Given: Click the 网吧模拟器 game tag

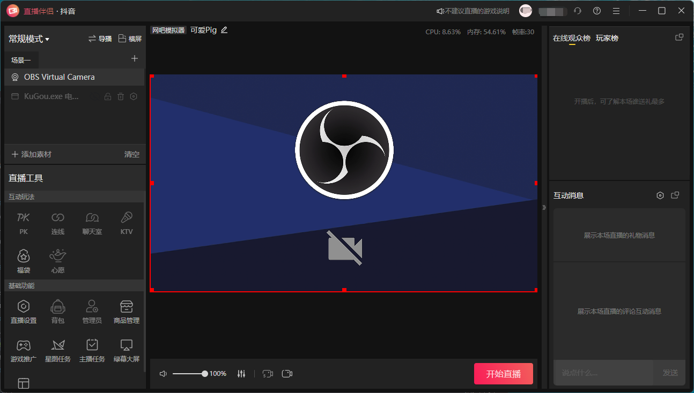Looking at the screenshot, I should (168, 31).
